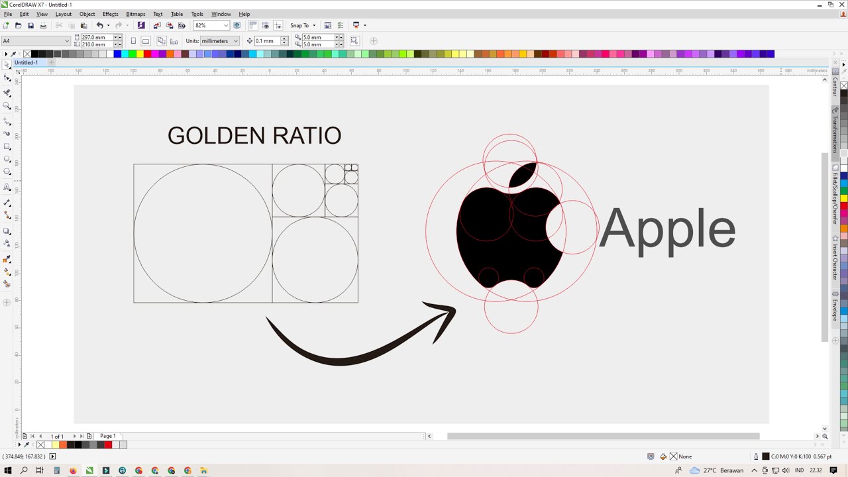Switch to the Untitled-1 document tab
Image resolution: width=848 pixels, height=477 pixels.
click(26, 62)
